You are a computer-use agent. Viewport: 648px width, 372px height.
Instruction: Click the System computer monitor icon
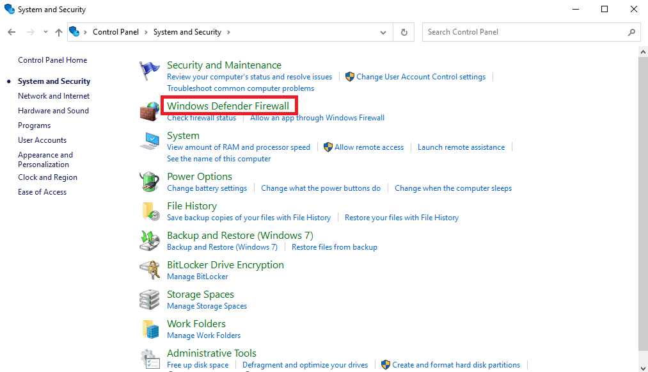point(149,141)
